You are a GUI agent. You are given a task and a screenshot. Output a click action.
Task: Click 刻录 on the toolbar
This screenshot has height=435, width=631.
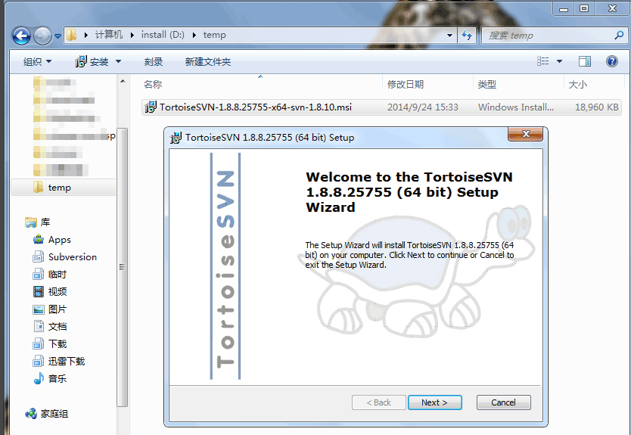click(154, 61)
